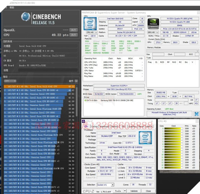The image size is (200, 194).
Task: Open the Tools dropdown arrow in CPU-Z
Action: point(125,191)
